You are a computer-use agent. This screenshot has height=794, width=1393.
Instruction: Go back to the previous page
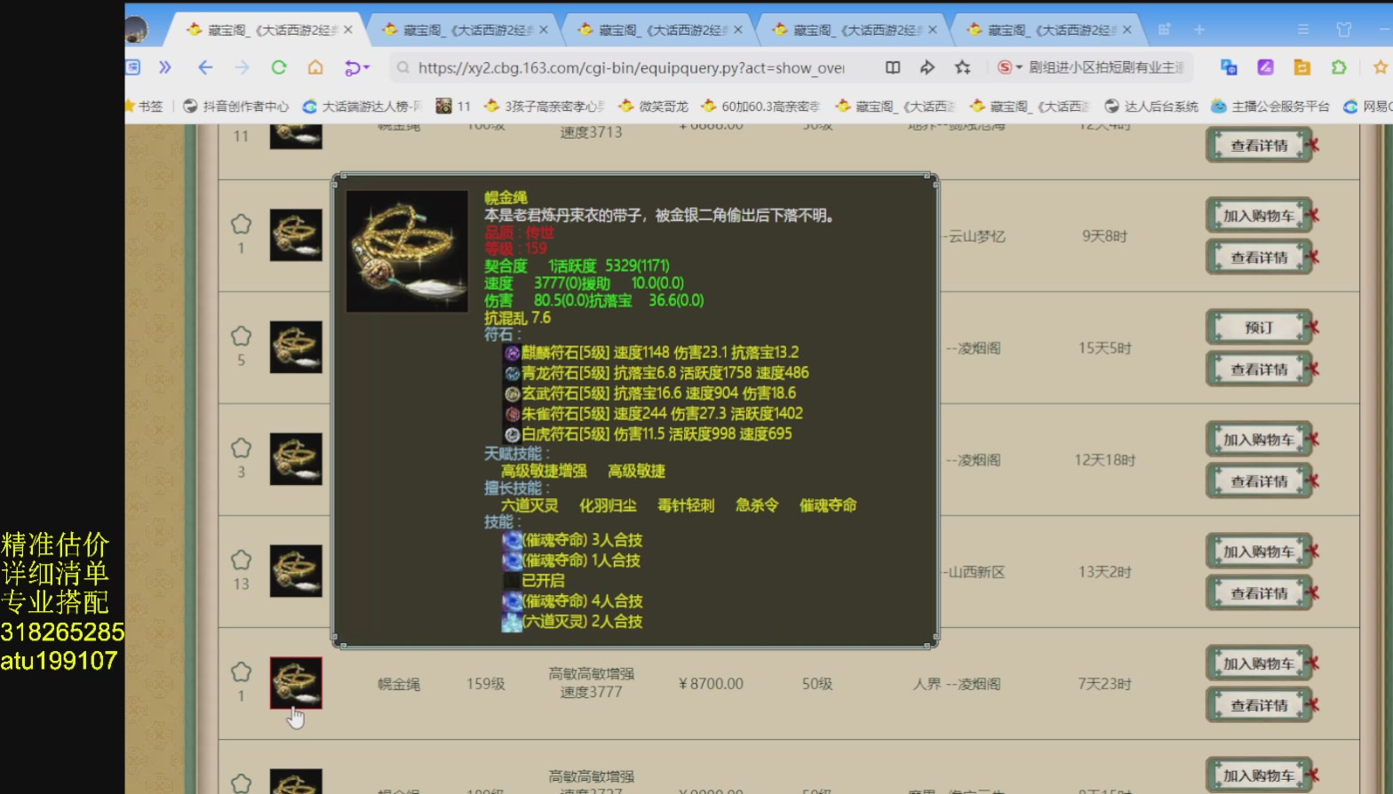point(205,67)
